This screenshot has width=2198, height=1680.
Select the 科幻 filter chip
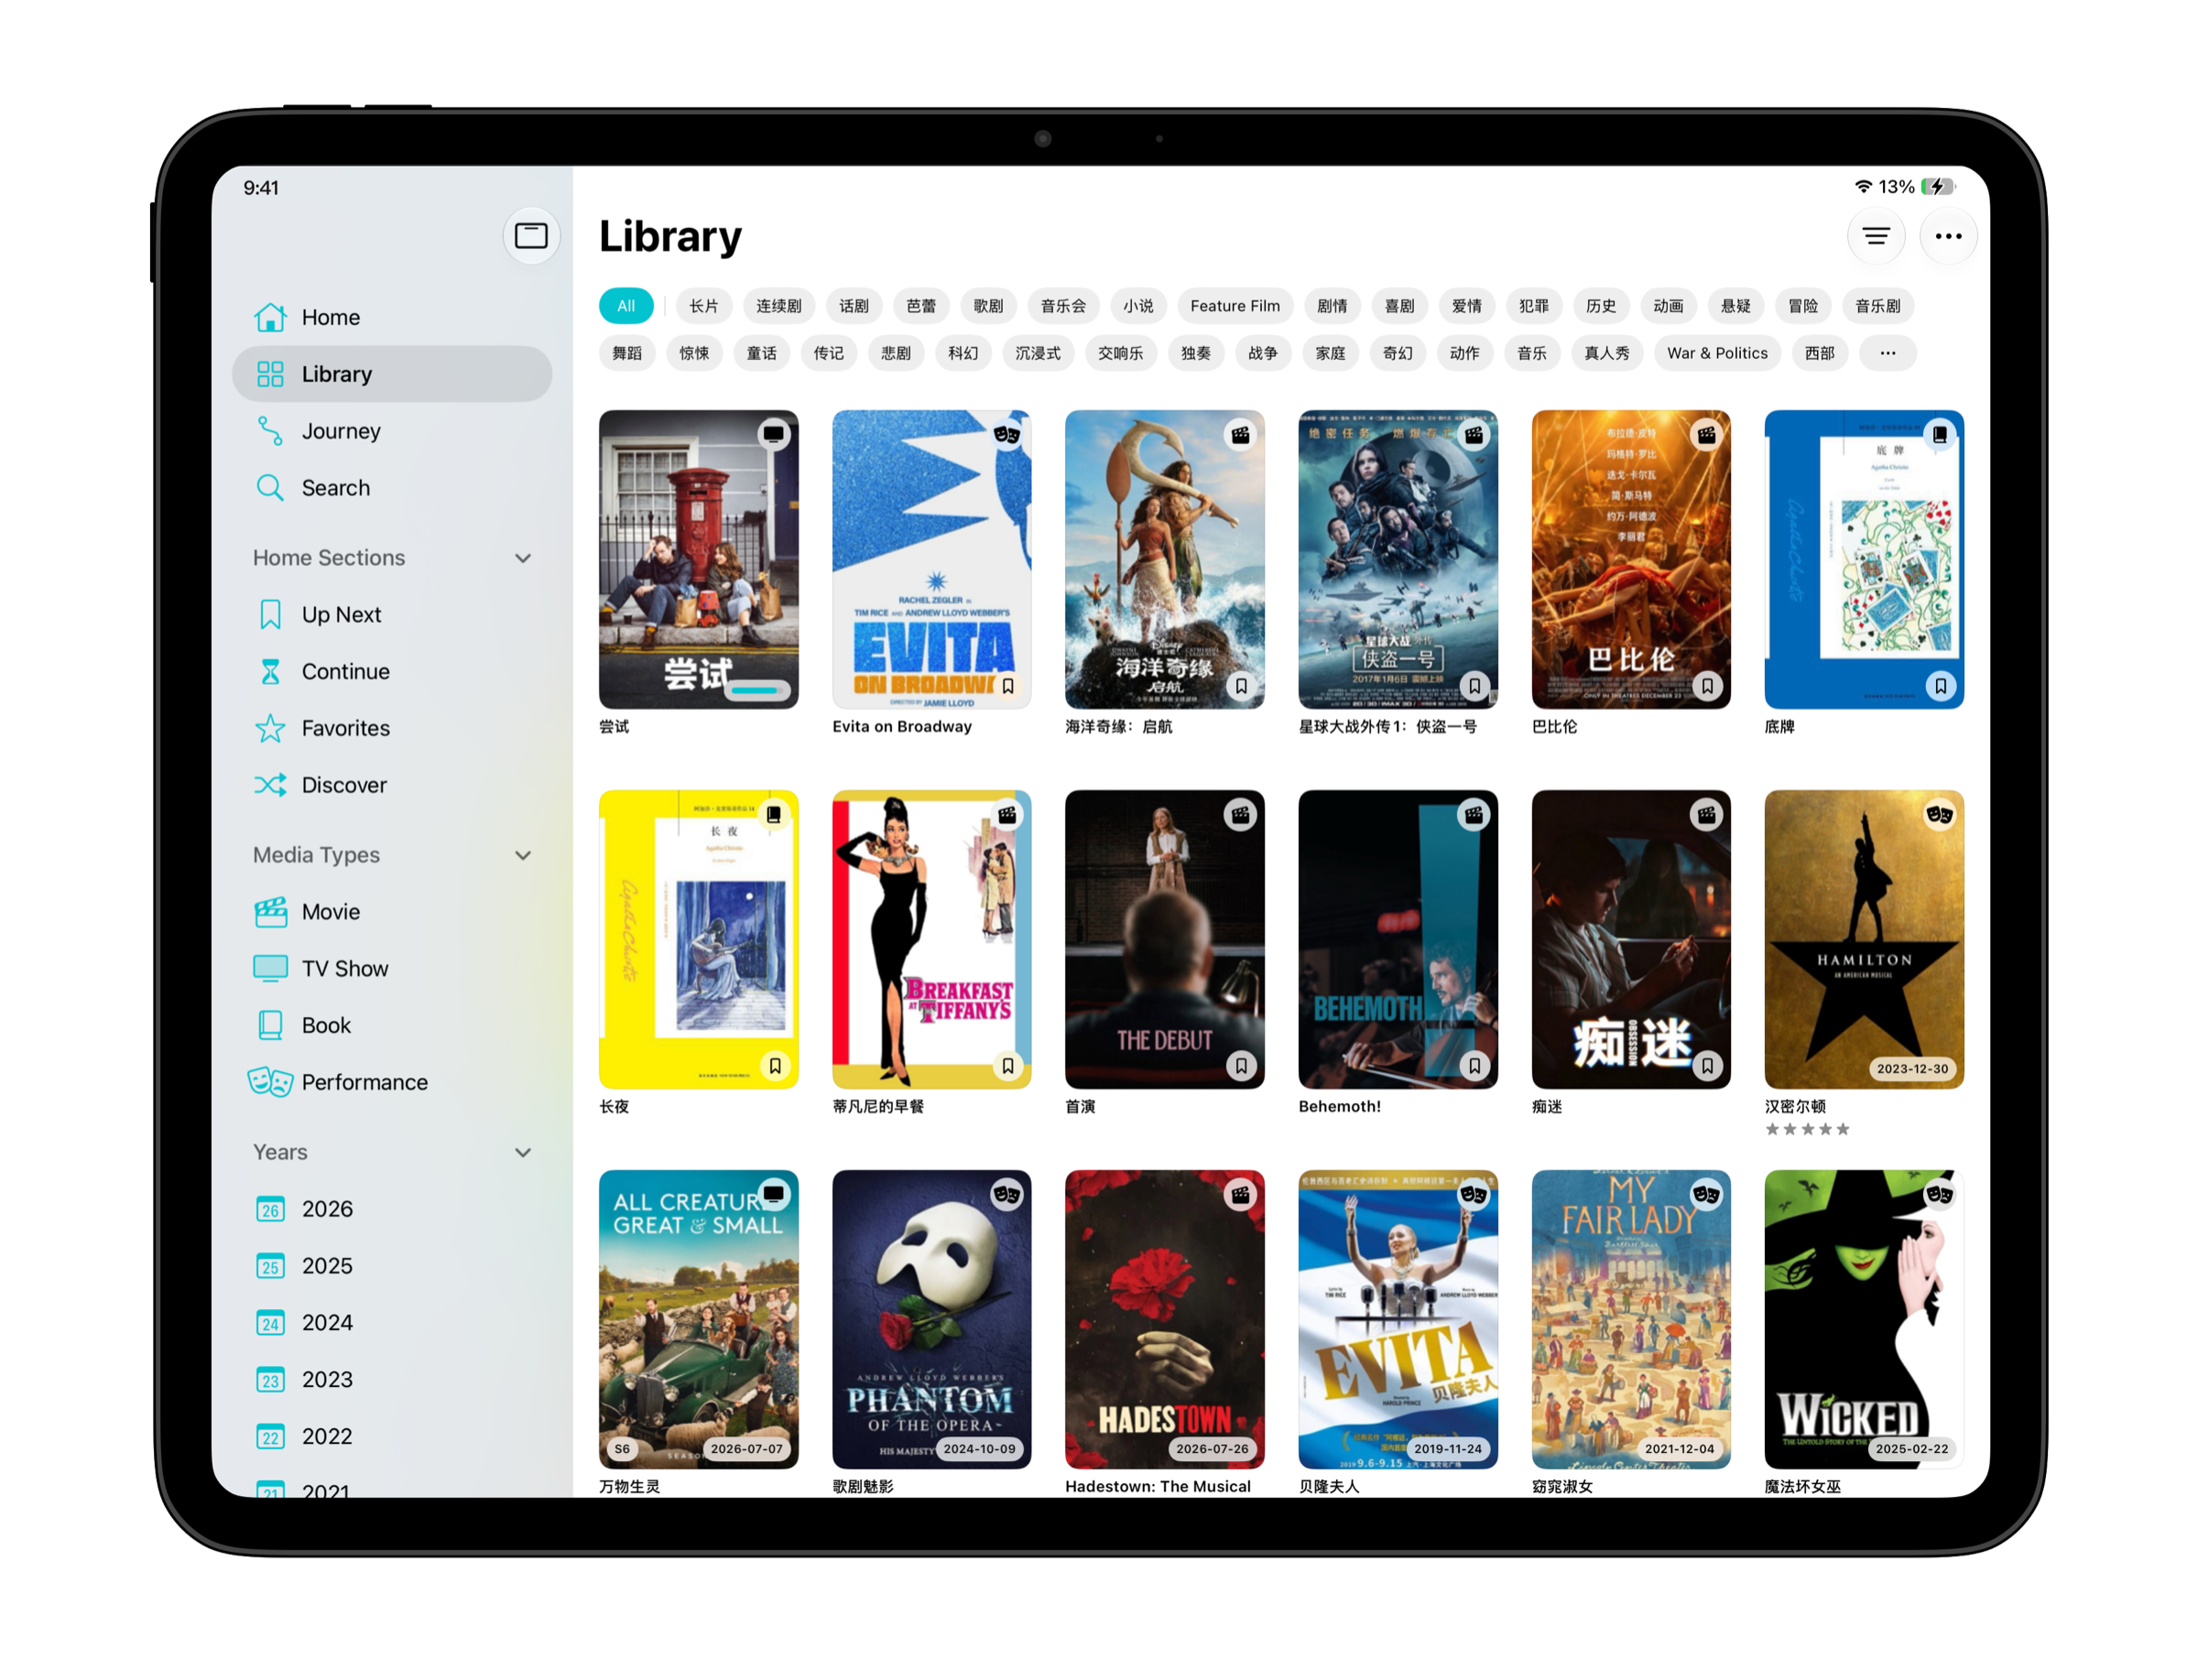(963, 353)
